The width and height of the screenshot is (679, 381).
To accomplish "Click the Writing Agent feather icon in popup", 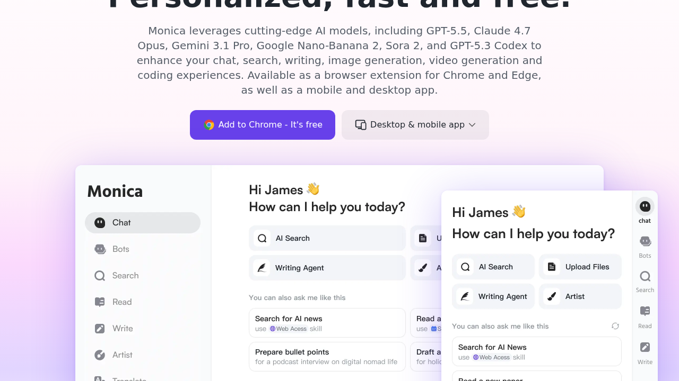I will (x=465, y=296).
